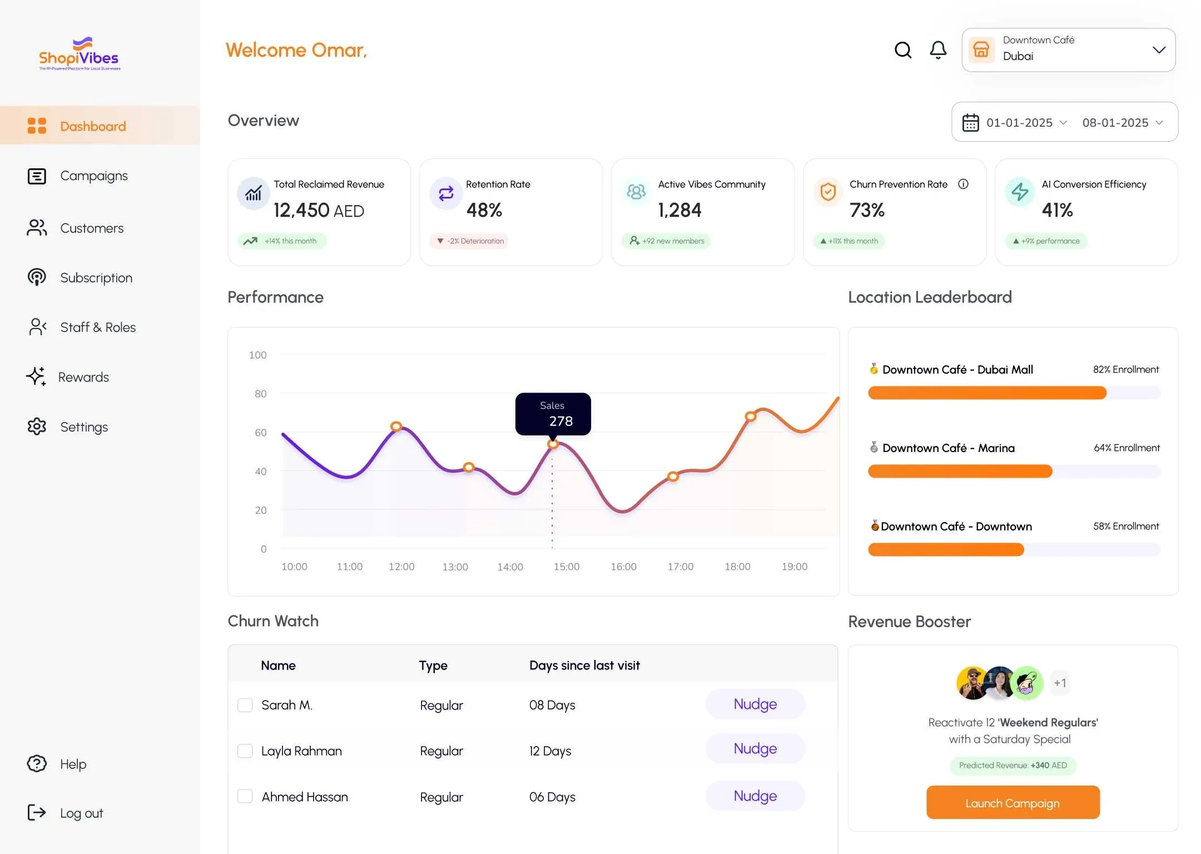Click the 12:00 chart data point
Screen dimensions: 1201x854
[x=396, y=426]
